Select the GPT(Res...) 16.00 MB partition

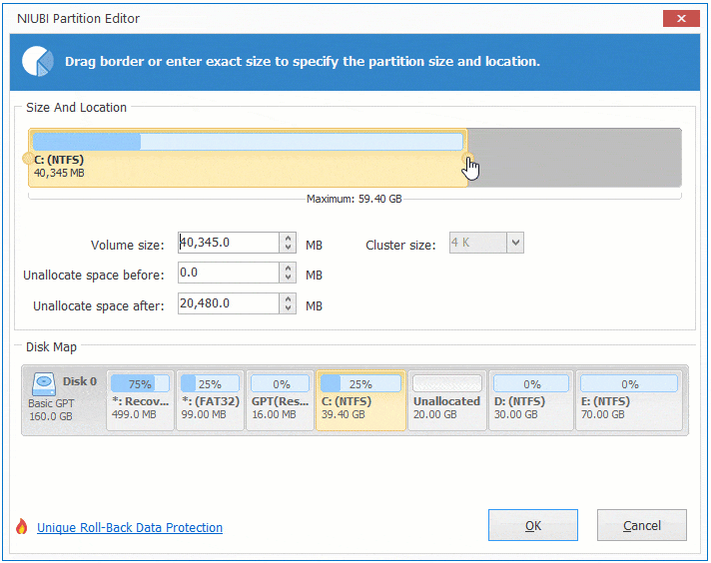tap(281, 400)
